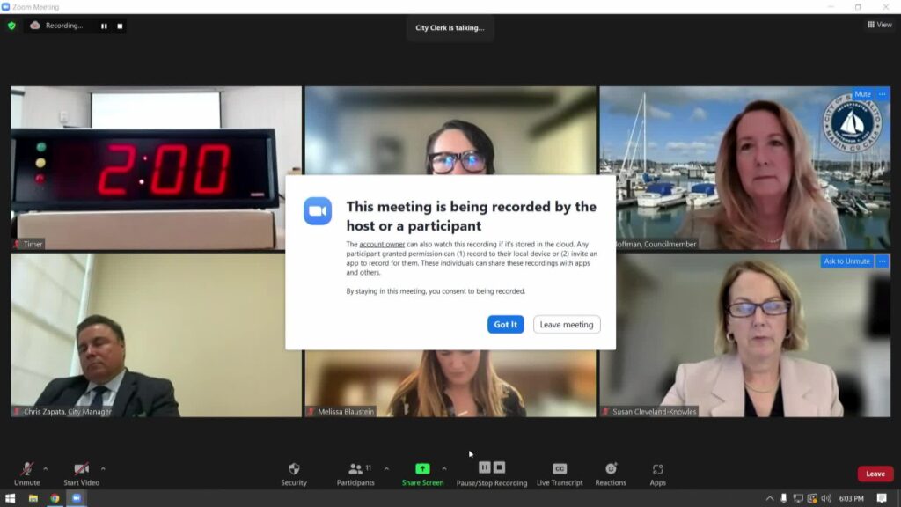Open the Apps panel
Screen dimensions: 901x507
click(657, 474)
